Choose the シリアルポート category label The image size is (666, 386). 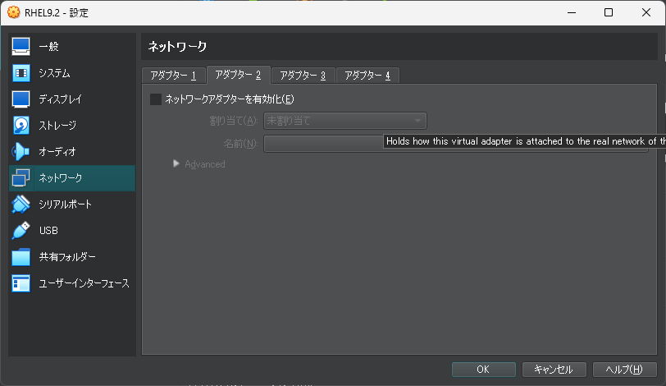[65, 204]
